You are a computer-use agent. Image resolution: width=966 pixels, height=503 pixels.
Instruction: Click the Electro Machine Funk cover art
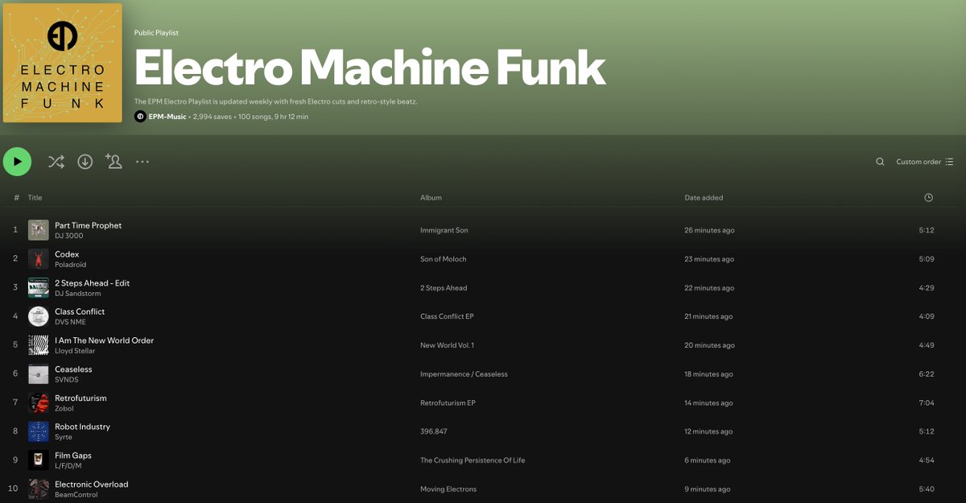coord(63,63)
